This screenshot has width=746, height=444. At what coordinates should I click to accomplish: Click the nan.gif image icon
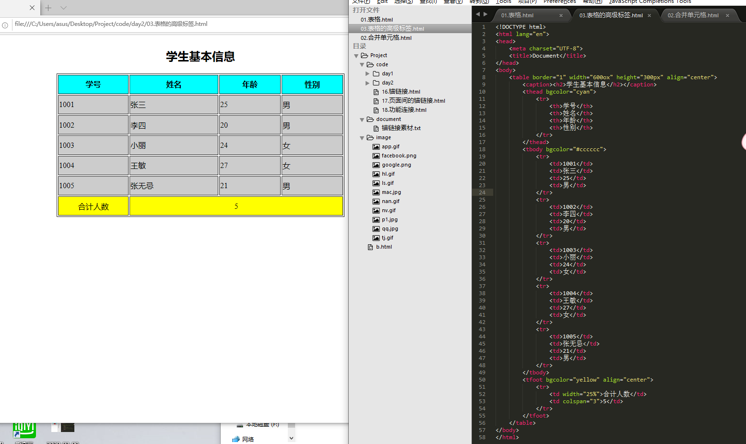376,202
